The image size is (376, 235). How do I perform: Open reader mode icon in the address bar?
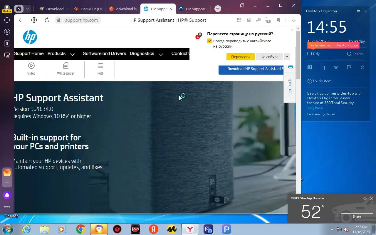[249, 20]
